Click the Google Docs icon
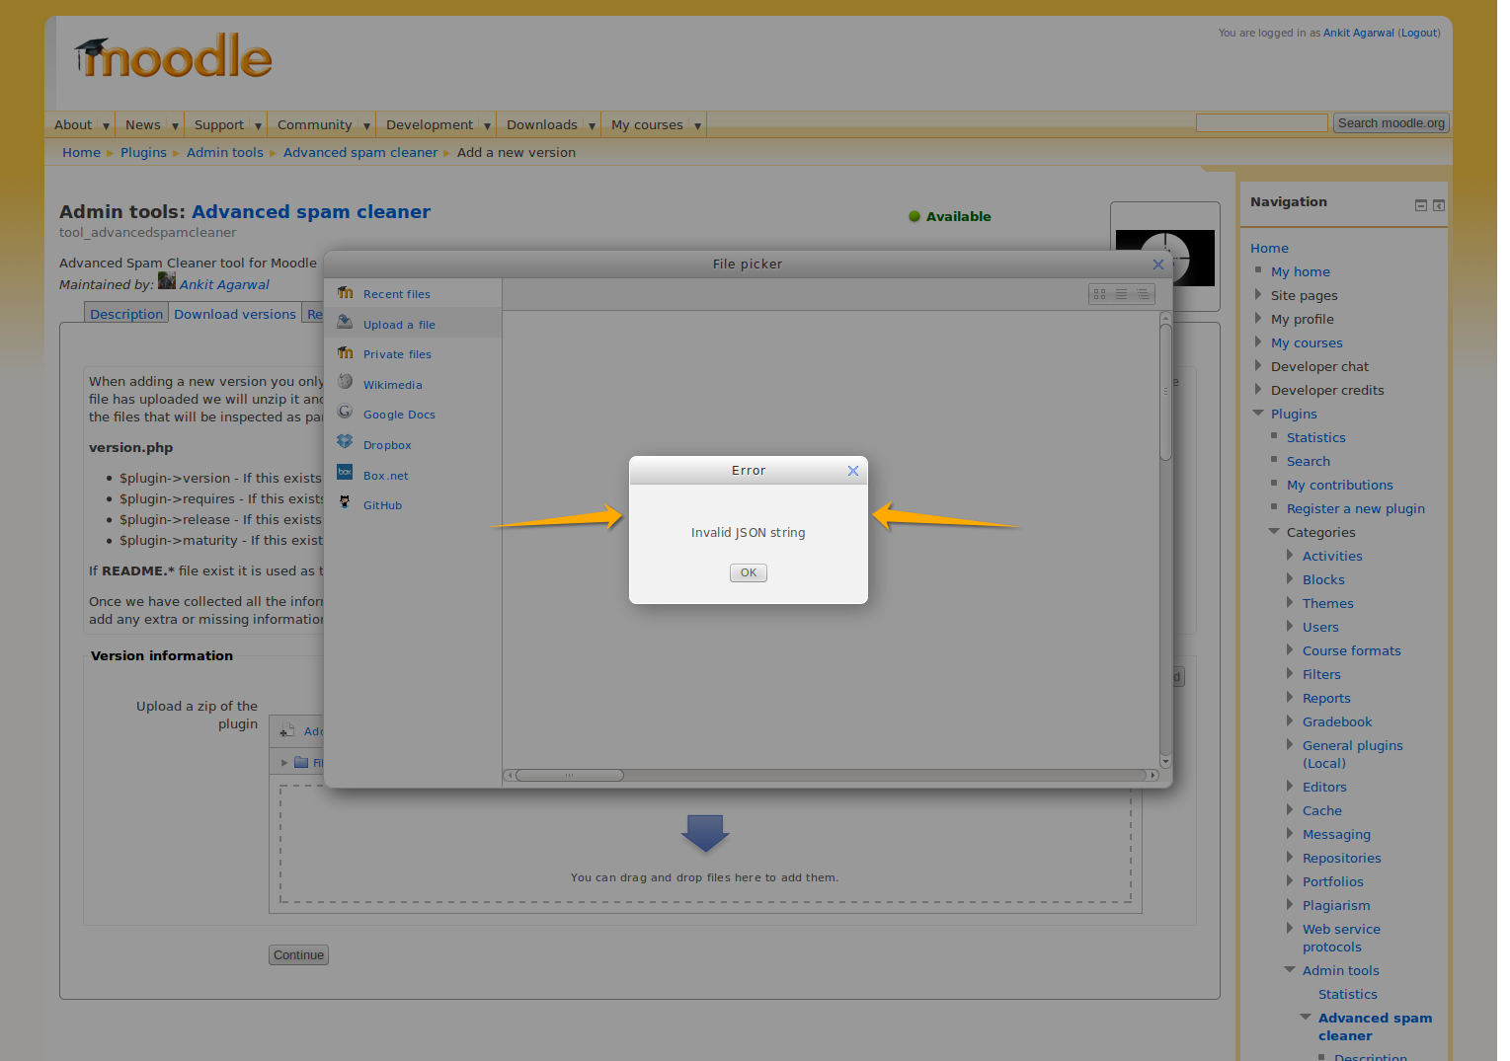The image size is (1510, 1061). tap(345, 413)
